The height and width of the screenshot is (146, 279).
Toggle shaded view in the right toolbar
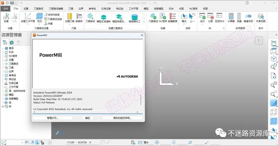274,103
